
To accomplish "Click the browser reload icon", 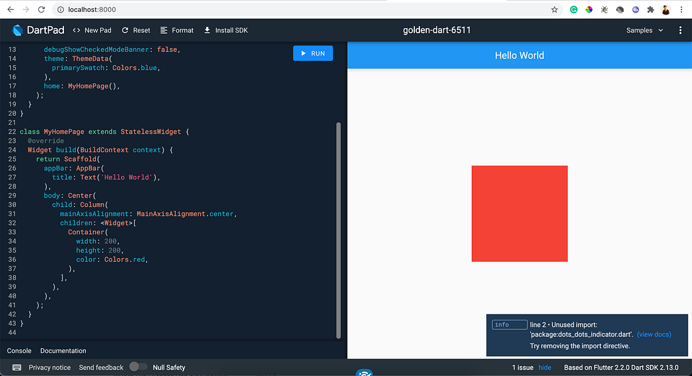I will pyautogui.click(x=41, y=9).
